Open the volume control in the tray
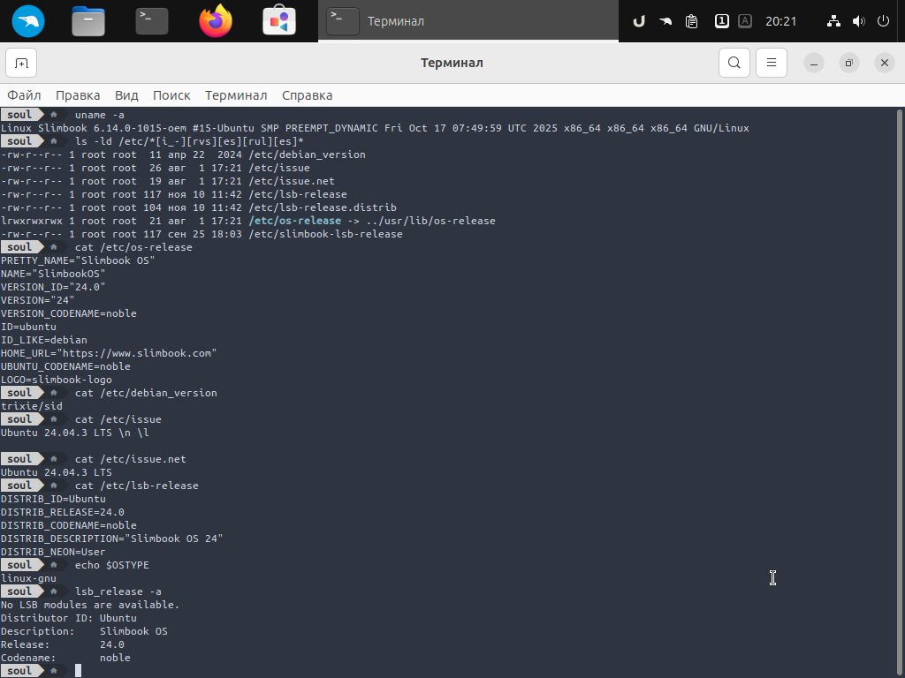Image resolution: width=905 pixels, height=678 pixels. (x=858, y=21)
